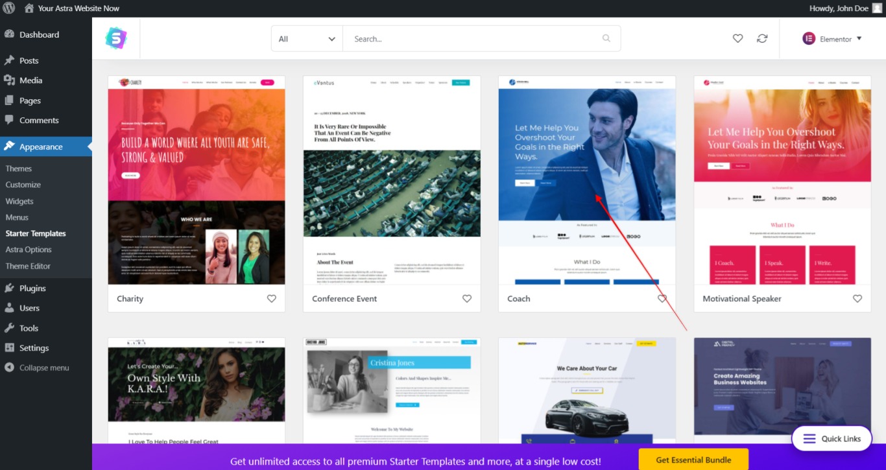Image resolution: width=886 pixels, height=470 pixels.
Task: Open the All category dropdown
Action: (x=307, y=39)
